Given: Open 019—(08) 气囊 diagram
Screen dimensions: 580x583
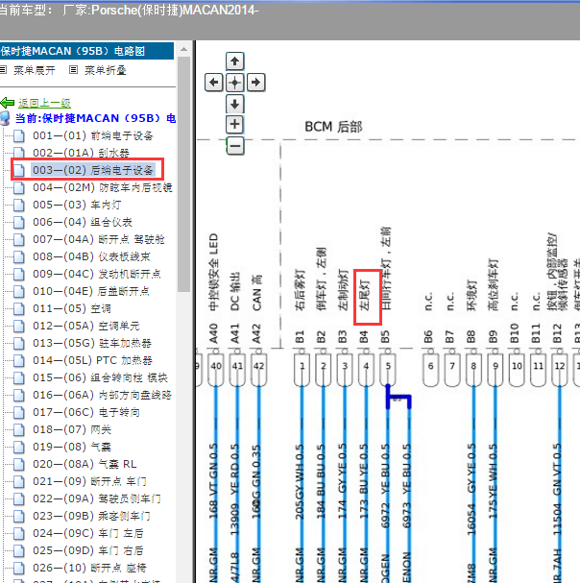Looking at the screenshot, I should coord(72,447).
